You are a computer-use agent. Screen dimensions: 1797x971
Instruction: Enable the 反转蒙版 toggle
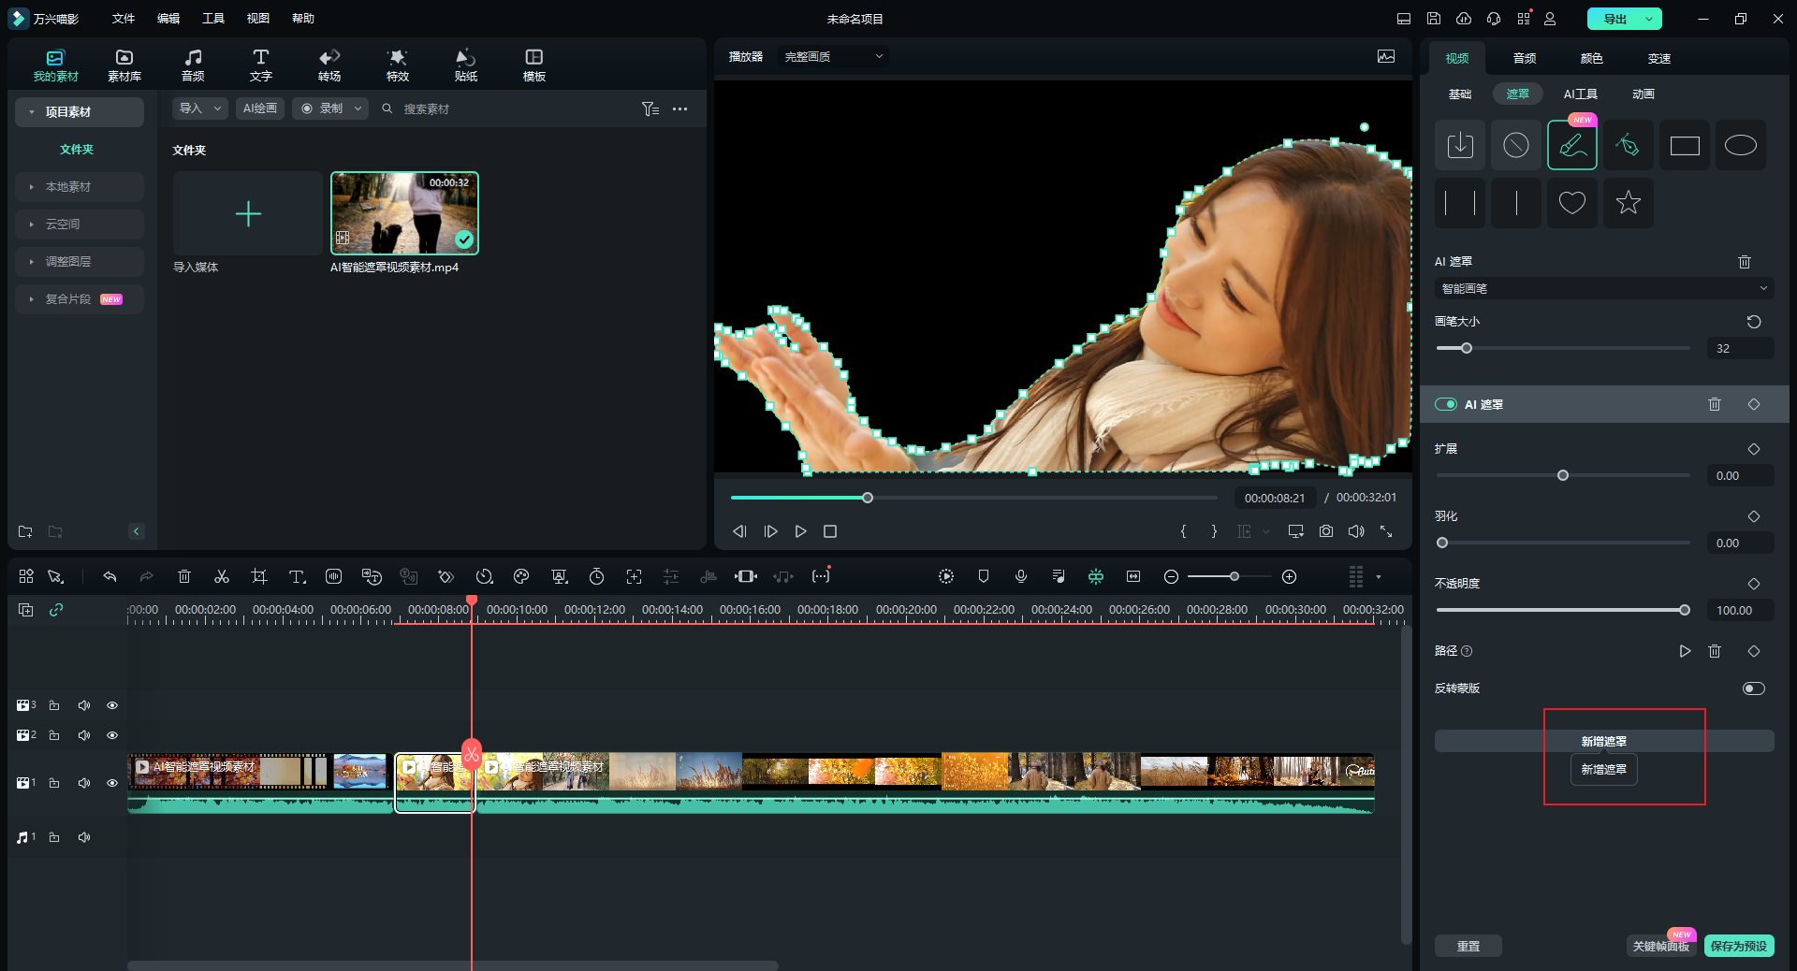(x=1753, y=688)
